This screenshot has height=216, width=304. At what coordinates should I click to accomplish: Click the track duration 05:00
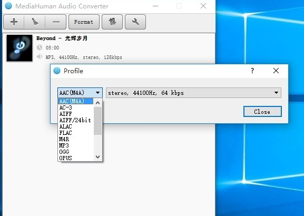[52, 48]
